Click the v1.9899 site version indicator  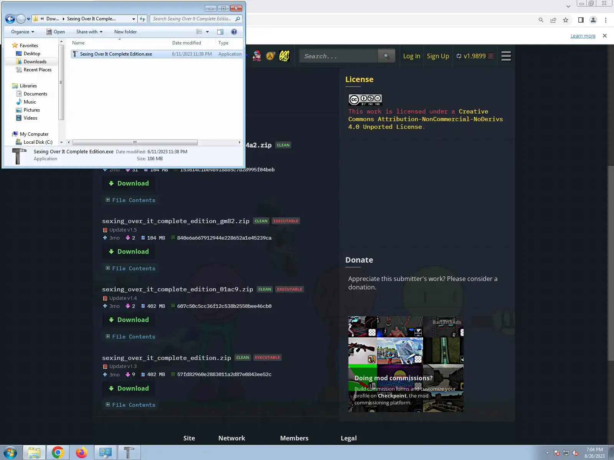475,56
